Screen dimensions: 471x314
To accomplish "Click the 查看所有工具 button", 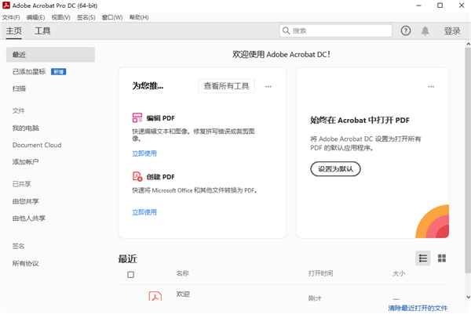I will [x=226, y=86].
